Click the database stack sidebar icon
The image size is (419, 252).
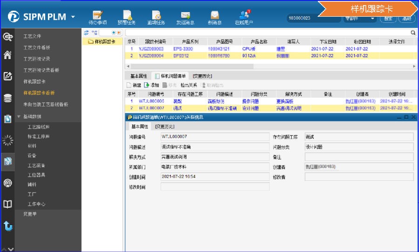click(x=7, y=98)
